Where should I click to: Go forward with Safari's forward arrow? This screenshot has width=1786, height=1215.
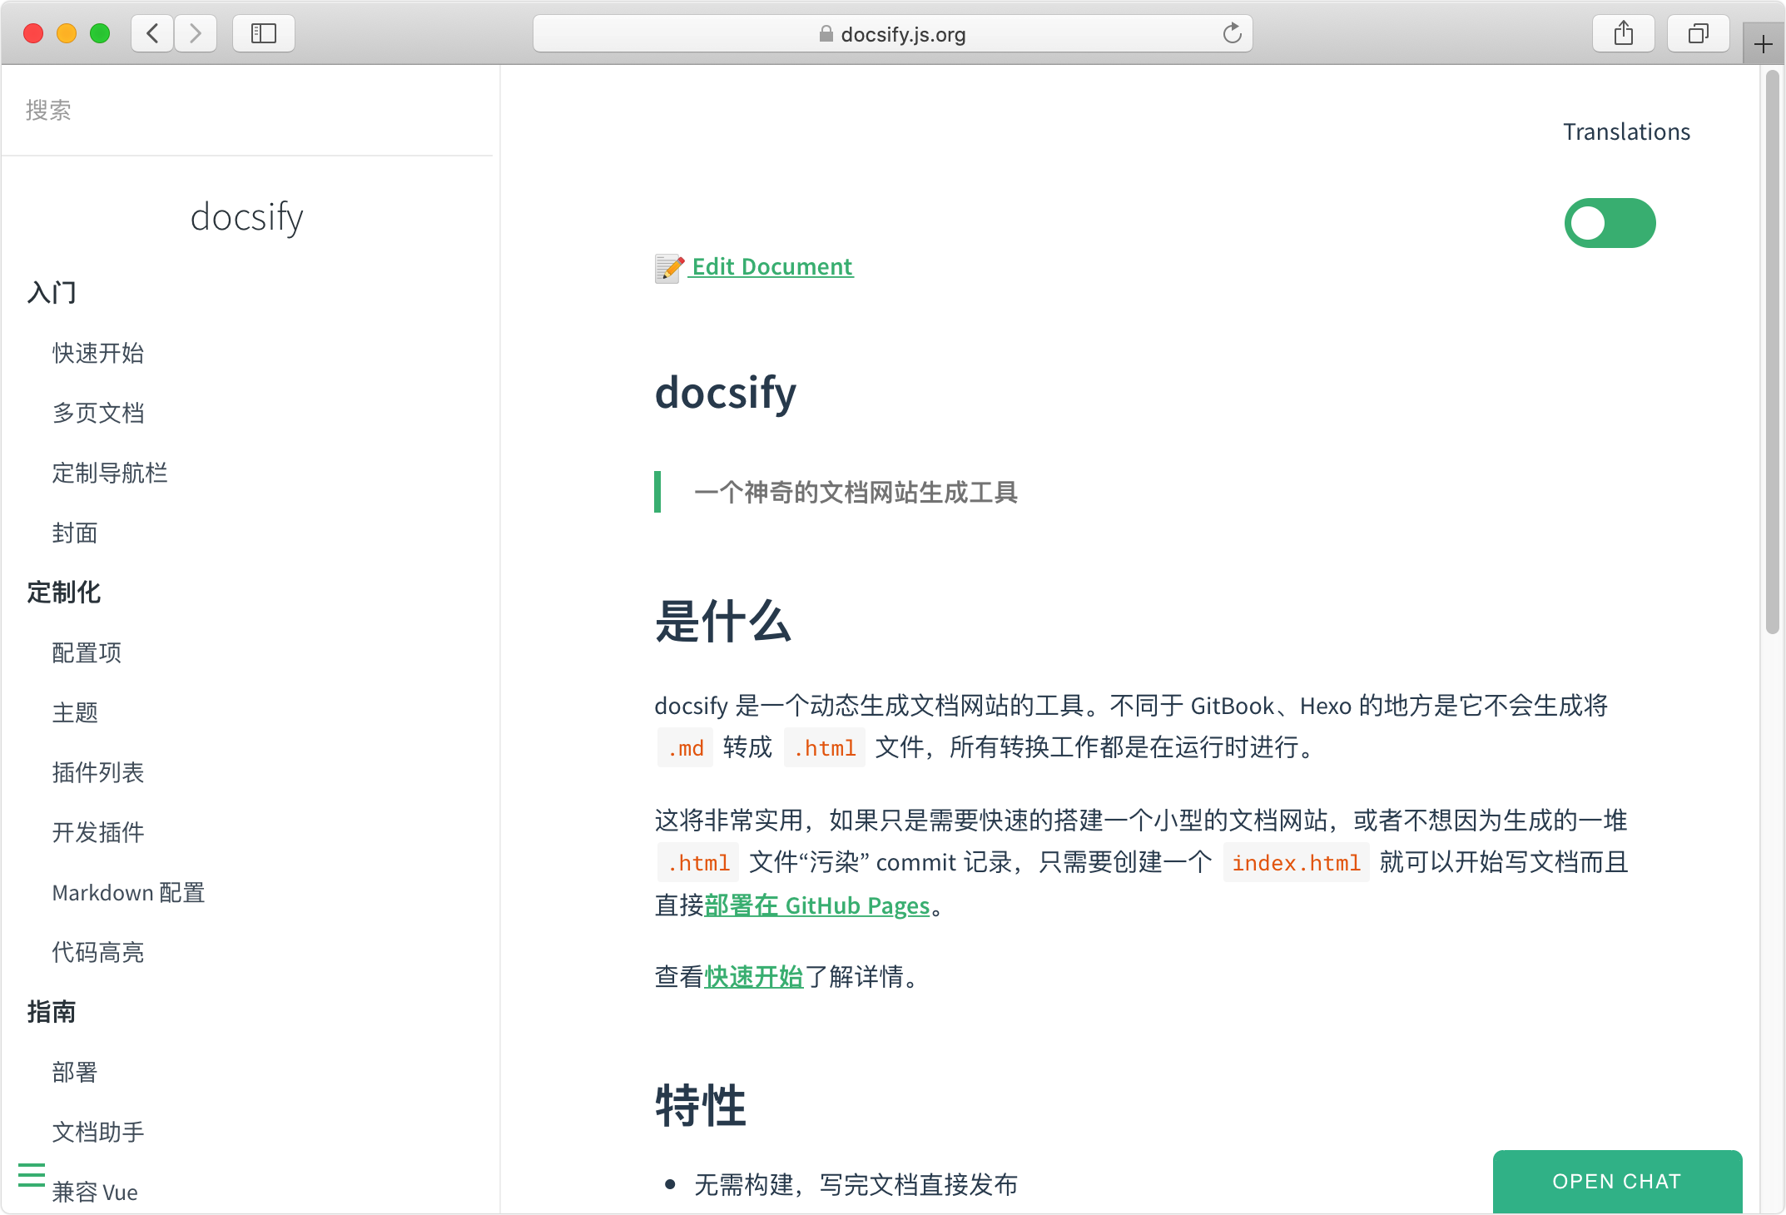point(196,33)
